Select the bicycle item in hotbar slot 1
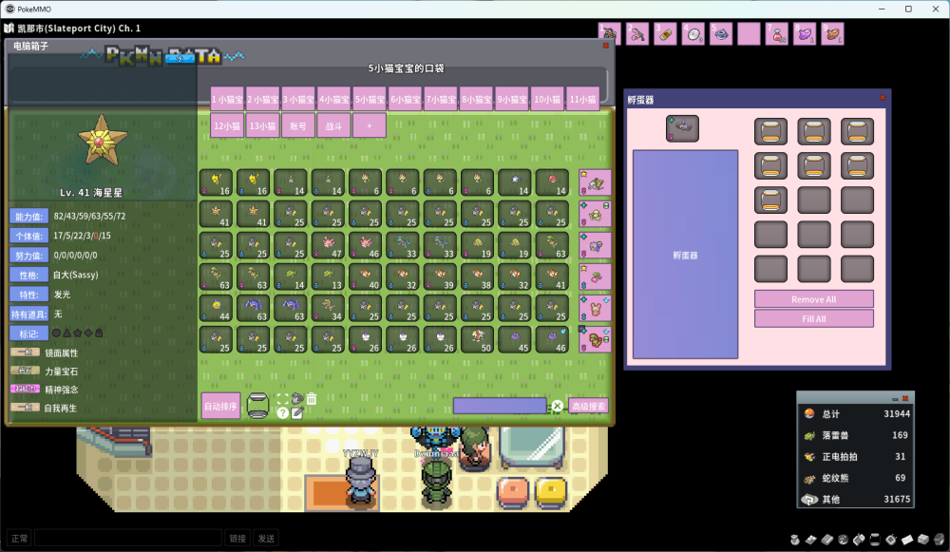 (610, 34)
